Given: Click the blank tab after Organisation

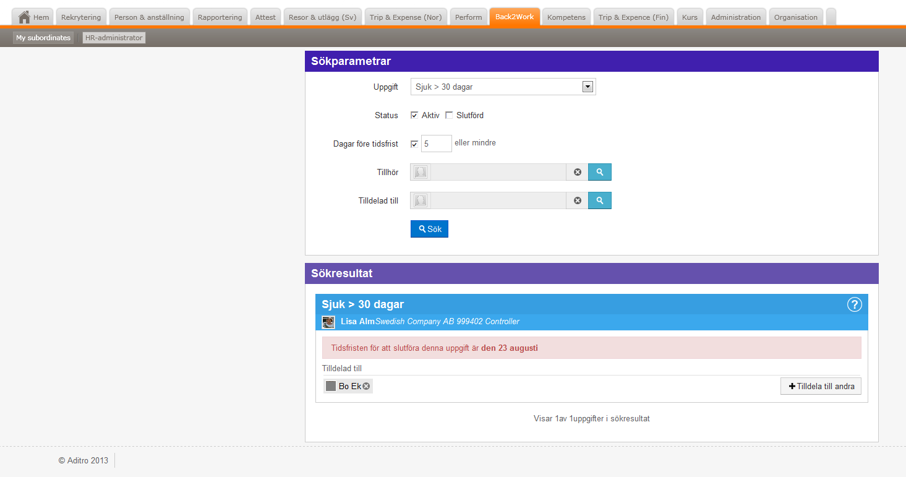Looking at the screenshot, I should click(831, 17).
